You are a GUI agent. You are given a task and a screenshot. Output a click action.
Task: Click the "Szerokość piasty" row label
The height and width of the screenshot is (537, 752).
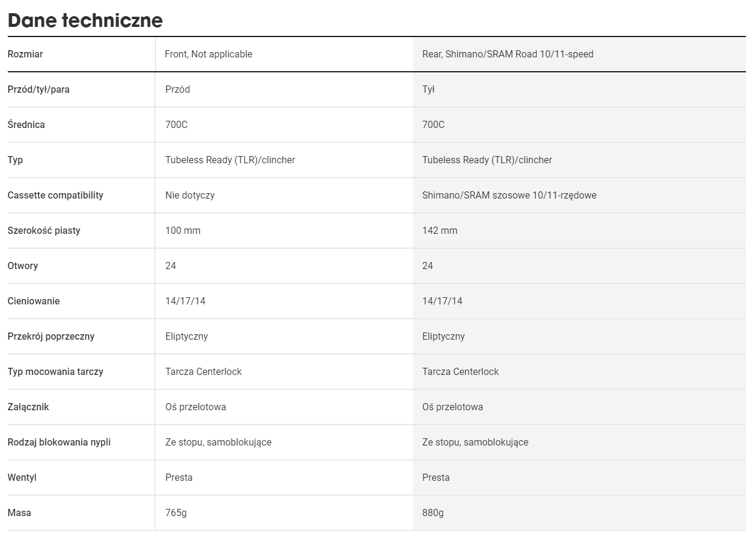[44, 231]
